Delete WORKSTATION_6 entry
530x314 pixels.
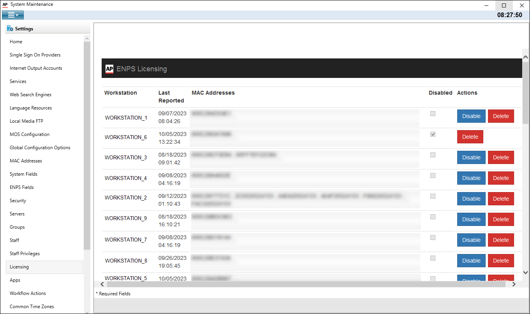point(470,137)
